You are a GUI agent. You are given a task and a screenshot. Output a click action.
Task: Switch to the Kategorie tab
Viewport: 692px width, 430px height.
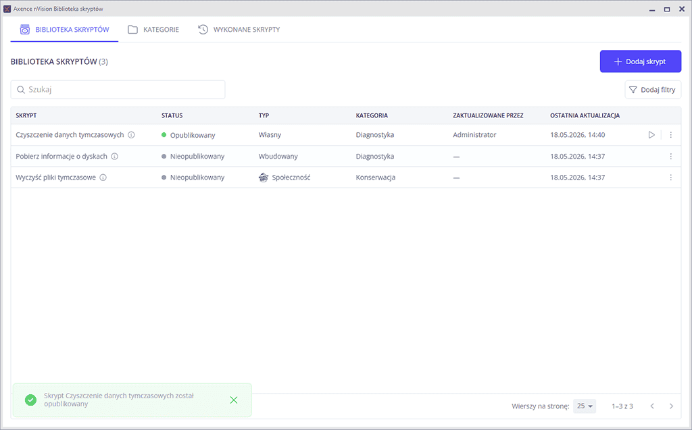click(153, 30)
